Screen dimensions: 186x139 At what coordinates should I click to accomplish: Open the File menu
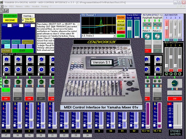point(6,6)
